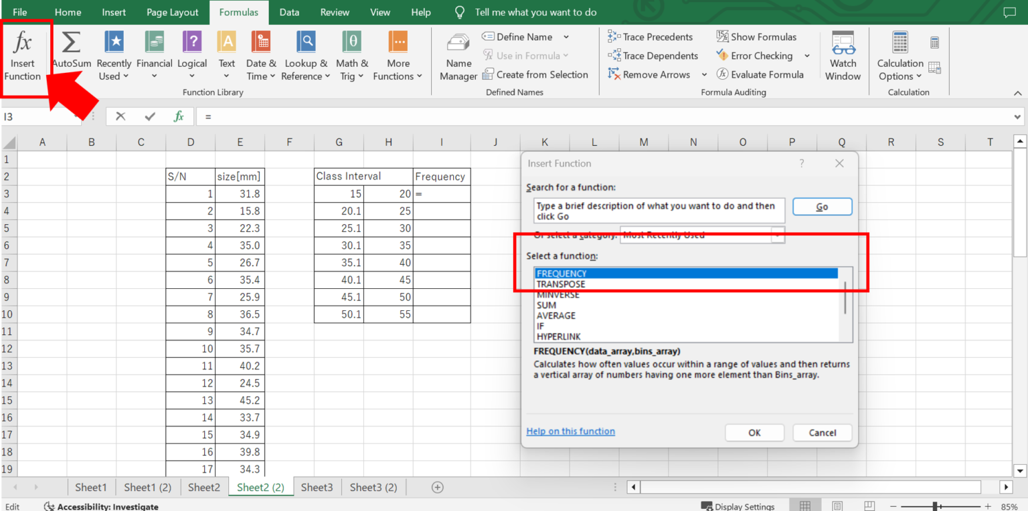1028x511 pixels.
Task: Open the Help on this function link
Action: [570, 431]
